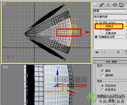Select the 仅在体内 radio button
This screenshot has height=105, width=127.
click(x=102, y=86)
